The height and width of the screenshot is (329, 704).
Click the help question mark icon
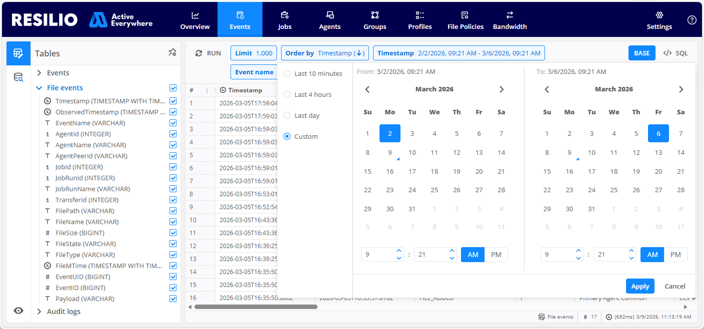point(692,20)
